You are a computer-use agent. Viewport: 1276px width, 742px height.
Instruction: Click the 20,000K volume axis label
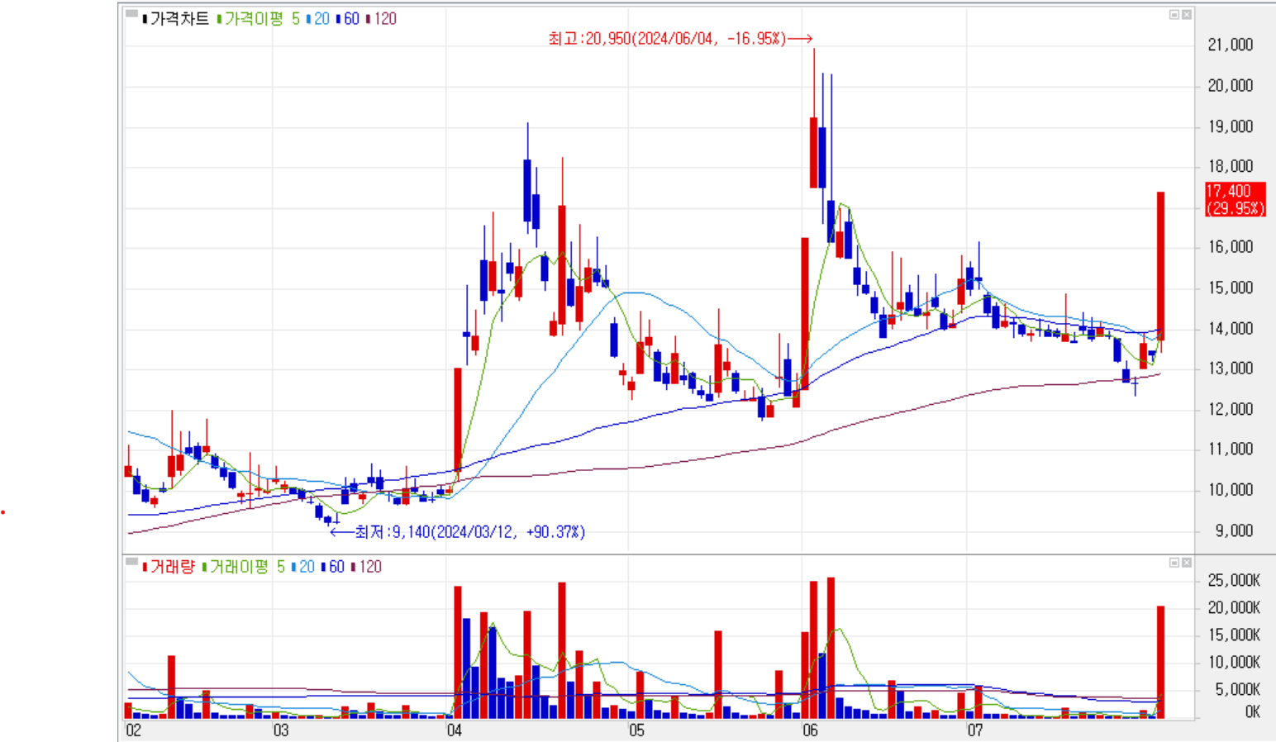point(1234,608)
